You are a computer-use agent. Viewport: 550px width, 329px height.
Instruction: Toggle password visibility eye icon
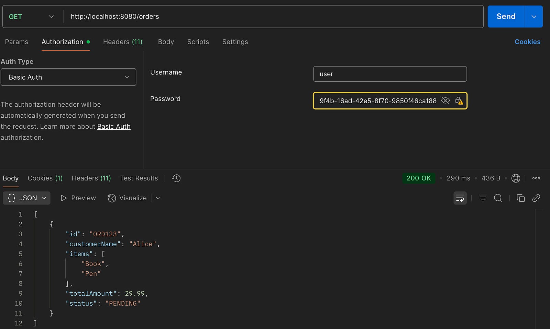coord(445,101)
